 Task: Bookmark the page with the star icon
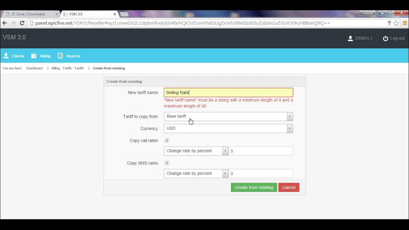[396, 23]
